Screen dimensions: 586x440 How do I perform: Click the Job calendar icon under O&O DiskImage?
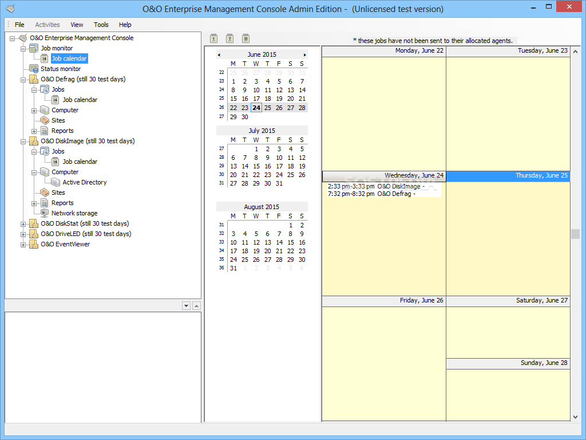point(56,162)
